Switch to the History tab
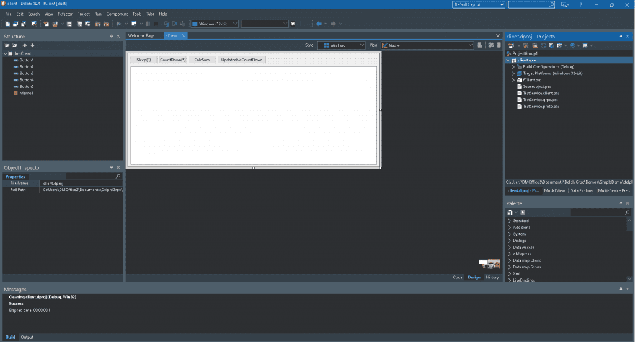Screen dimensions: 635x346 pos(492,277)
